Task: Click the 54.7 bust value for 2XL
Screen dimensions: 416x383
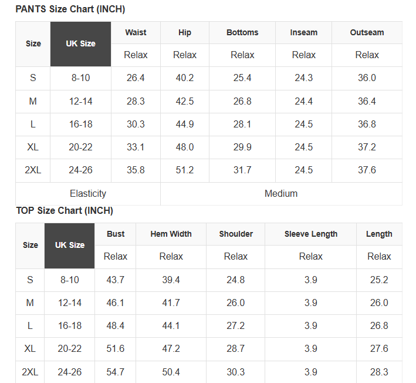Action: pos(116,372)
